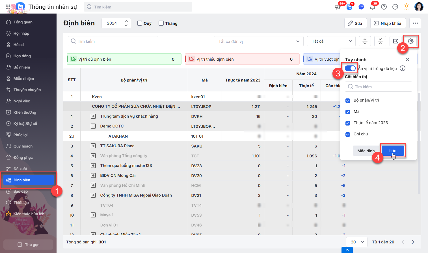Enable the Quý checkbox

coord(140,23)
